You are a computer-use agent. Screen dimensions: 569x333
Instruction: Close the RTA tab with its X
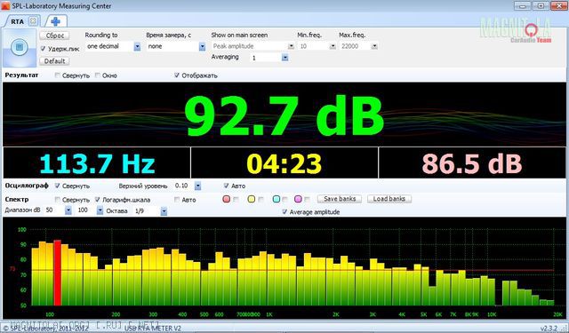pyautogui.click(x=33, y=21)
